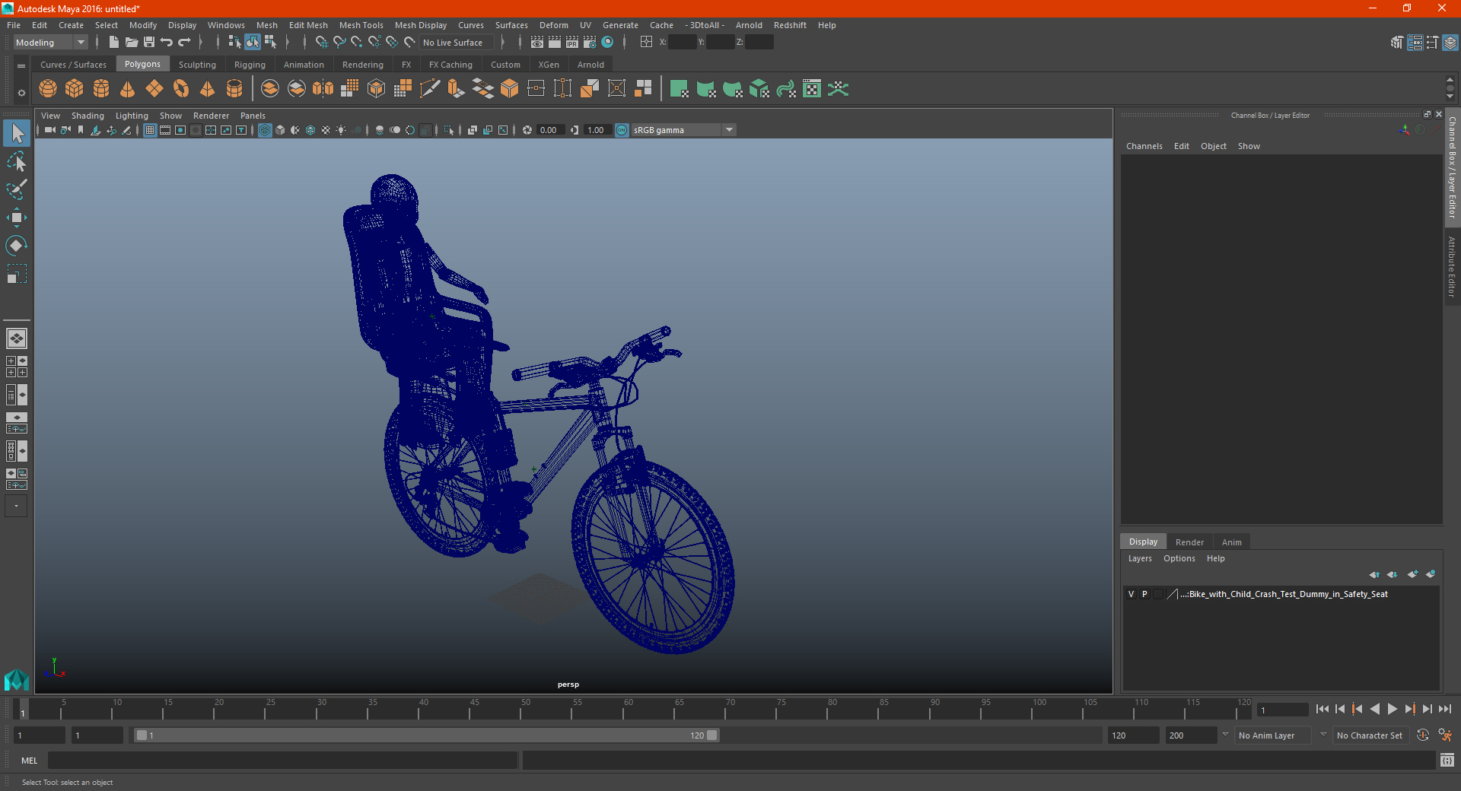Click the MEL command input line
1461x791 pixels.
282,761
